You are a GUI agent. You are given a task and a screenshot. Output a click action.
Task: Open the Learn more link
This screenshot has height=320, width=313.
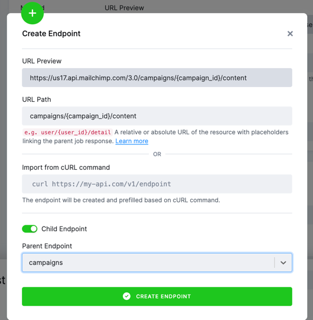point(132,141)
